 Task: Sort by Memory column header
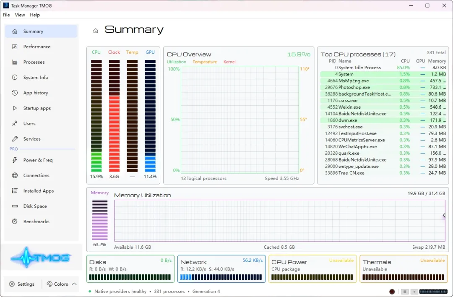pos(437,61)
